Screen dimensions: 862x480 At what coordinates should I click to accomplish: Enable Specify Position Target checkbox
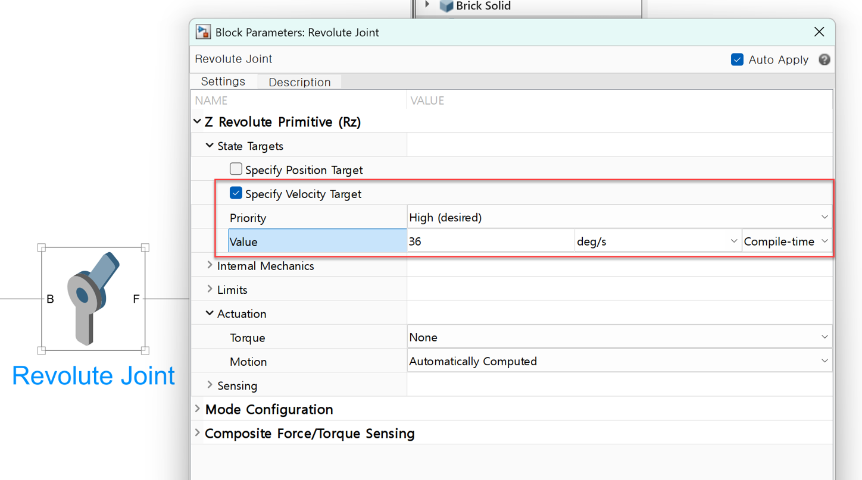(236, 170)
